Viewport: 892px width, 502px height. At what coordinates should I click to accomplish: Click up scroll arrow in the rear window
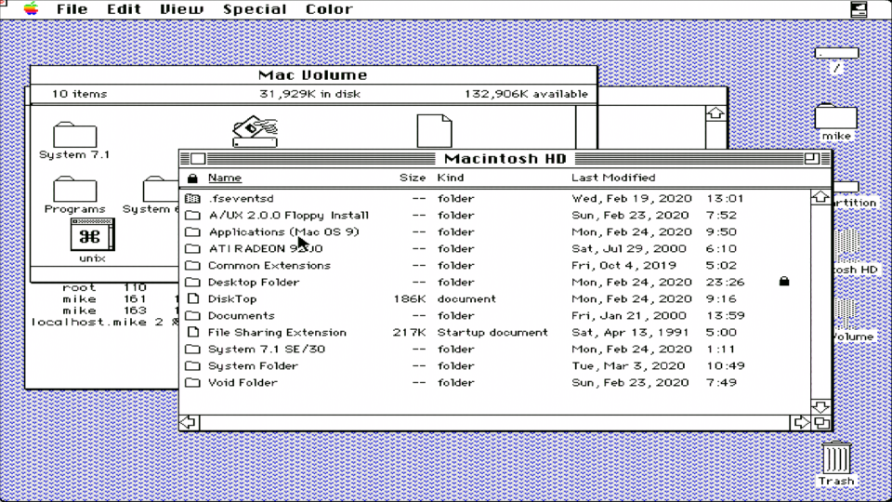click(x=715, y=113)
